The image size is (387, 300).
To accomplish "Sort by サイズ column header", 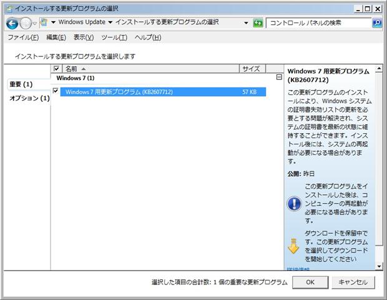I will tap(253, 69).
